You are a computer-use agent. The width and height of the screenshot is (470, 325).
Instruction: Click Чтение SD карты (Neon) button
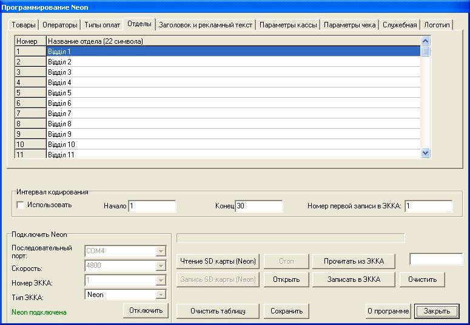218,261
